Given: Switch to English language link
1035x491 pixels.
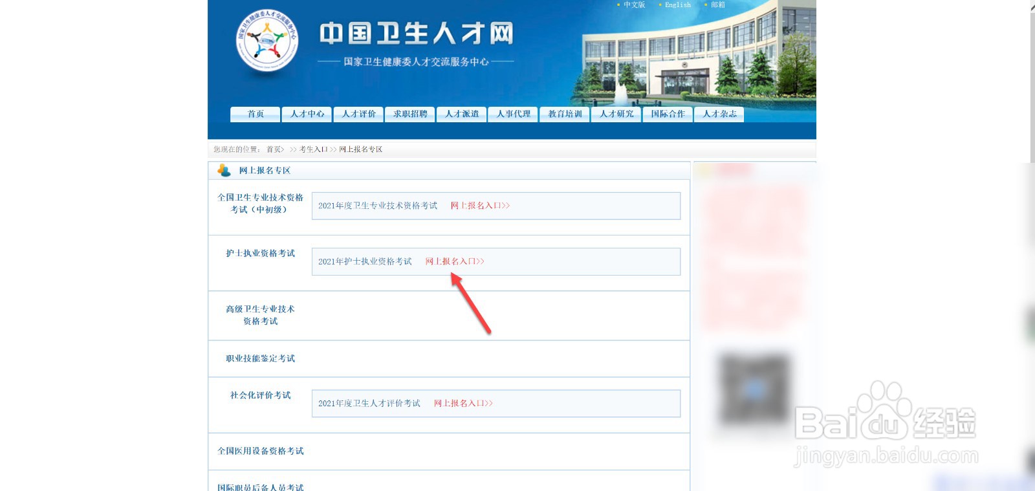Looking at the screenshot, I should click(x=677, y=5).
